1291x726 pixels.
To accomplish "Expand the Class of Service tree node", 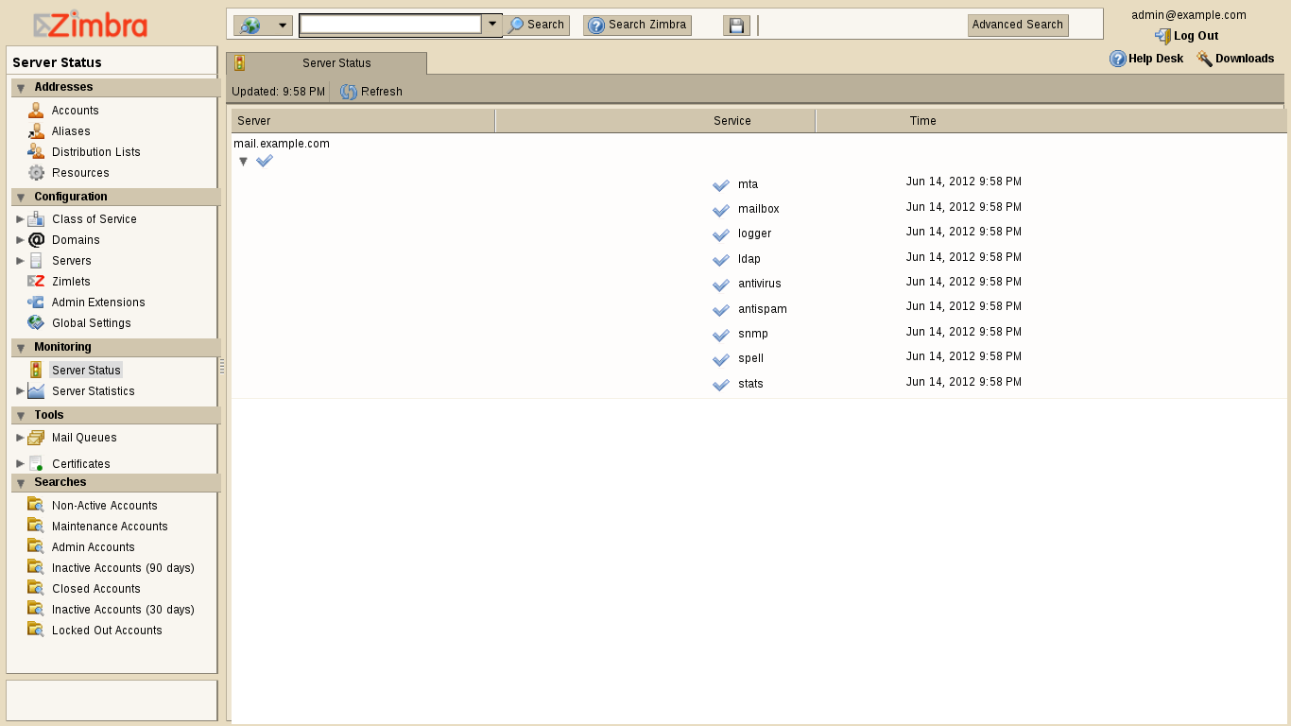I will tap(21, 219).
